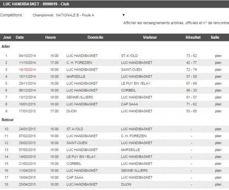
Task: Open plan link for the 07/02/2015 match
Action: click(218, 136)
